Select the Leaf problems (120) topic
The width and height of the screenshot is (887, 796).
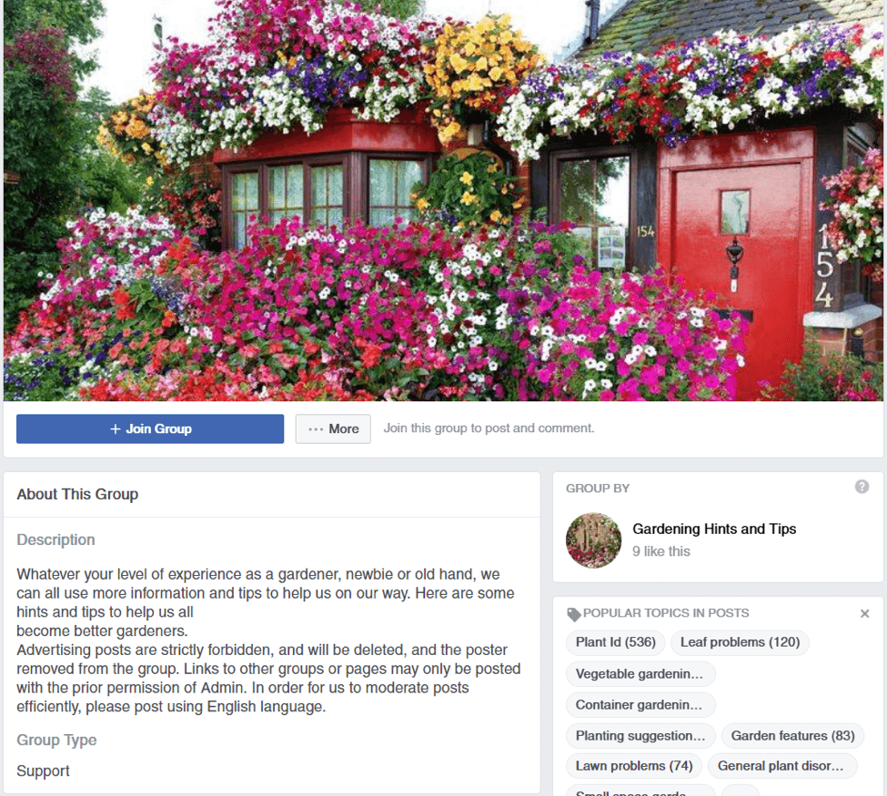[740, 642]
